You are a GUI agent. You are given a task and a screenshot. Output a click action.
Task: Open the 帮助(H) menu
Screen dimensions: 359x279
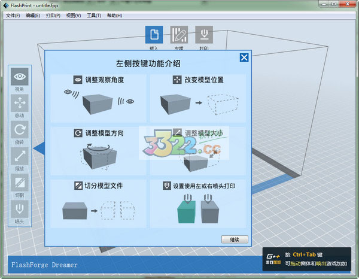tap(114, 16)
